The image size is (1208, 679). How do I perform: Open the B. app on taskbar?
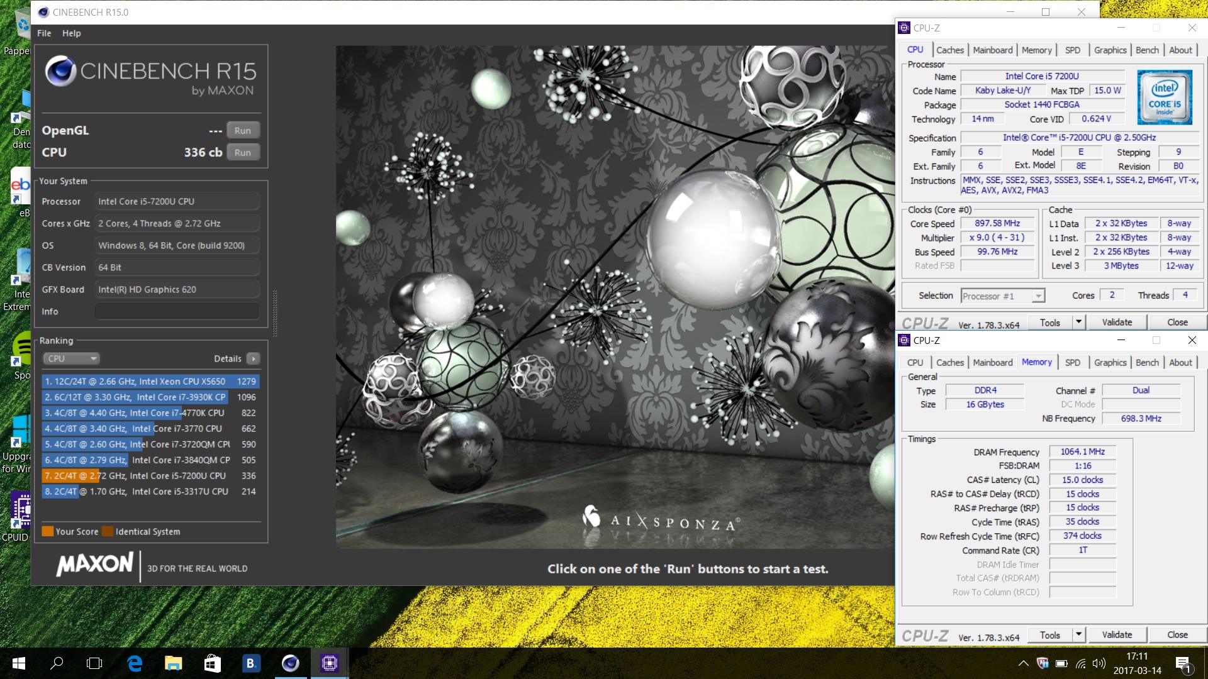(x=251, y=663)
